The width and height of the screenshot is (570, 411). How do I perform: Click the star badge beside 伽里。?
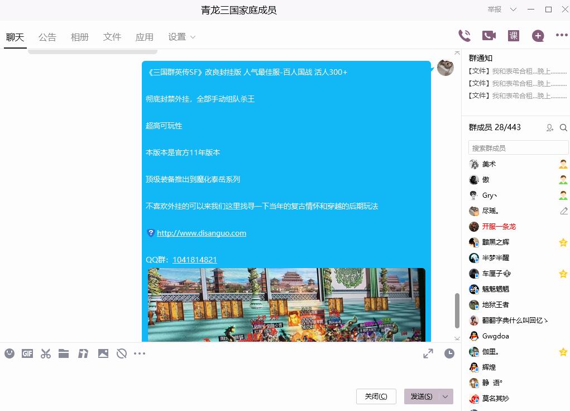(563, 352)
